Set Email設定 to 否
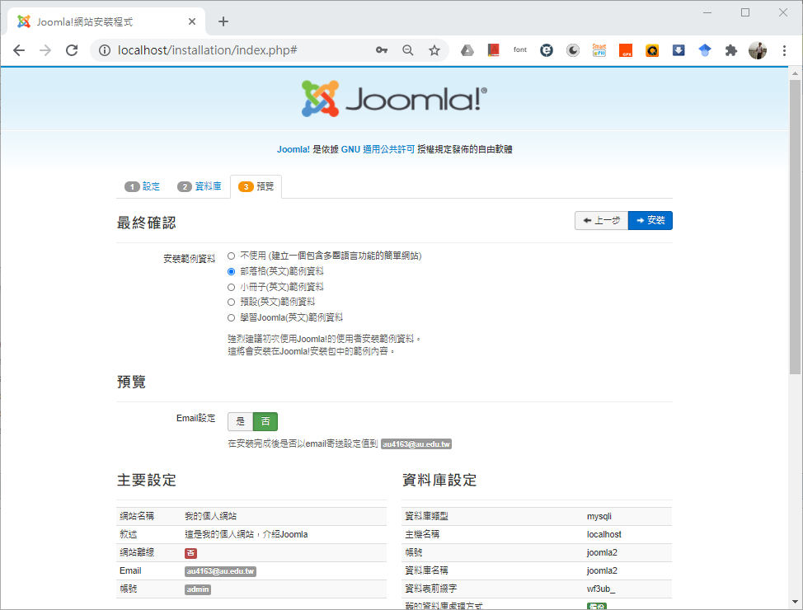The image size is (803, 610). tap(265, 421)
